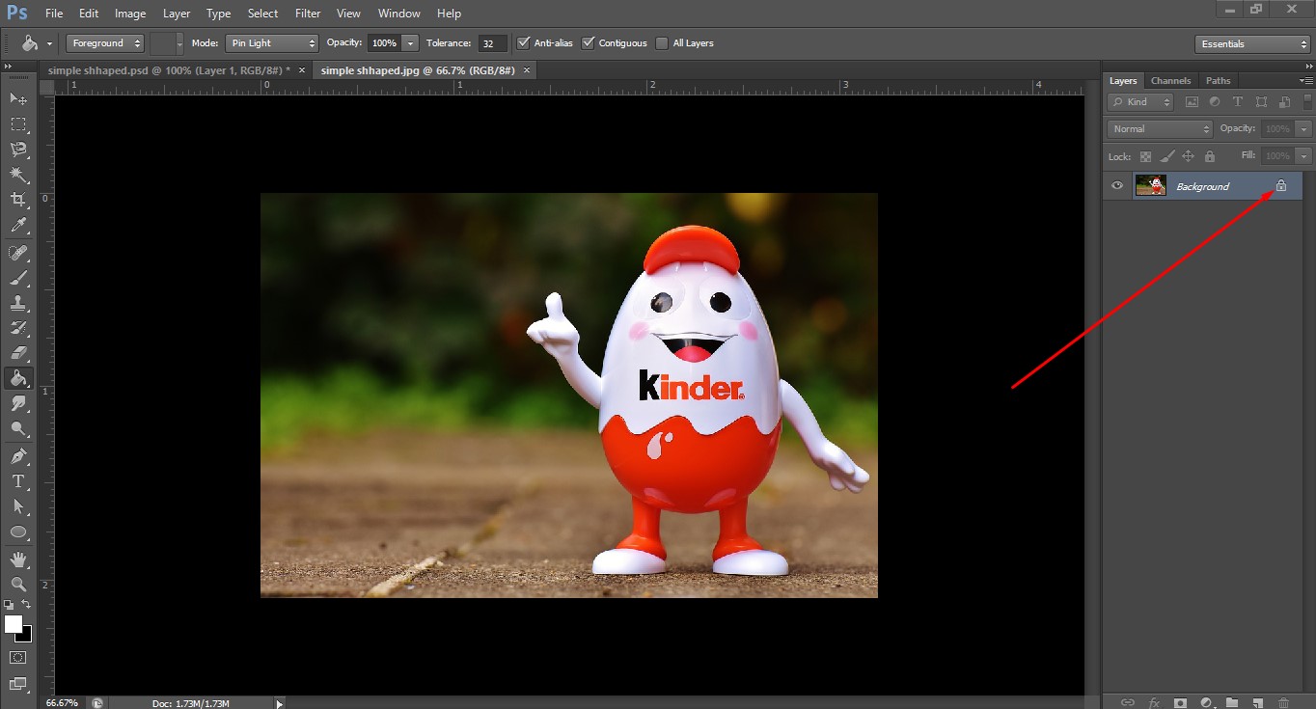Screen dimensions: 1316x709
Task: Select the Horizontal Type tool
Action: click(18, 480)
